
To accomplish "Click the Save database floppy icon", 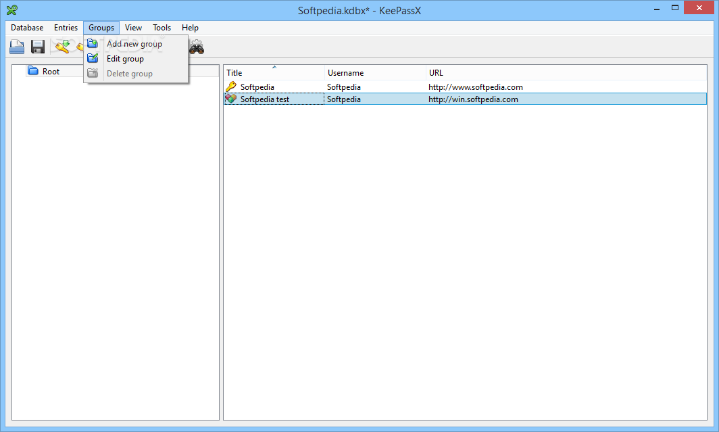I will 38,47.
